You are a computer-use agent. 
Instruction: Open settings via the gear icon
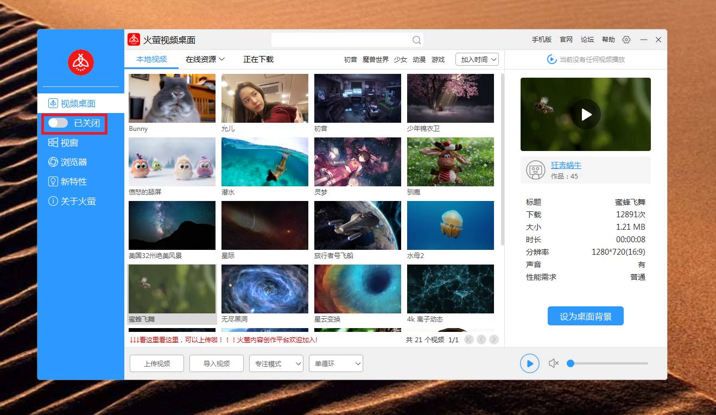626,40
